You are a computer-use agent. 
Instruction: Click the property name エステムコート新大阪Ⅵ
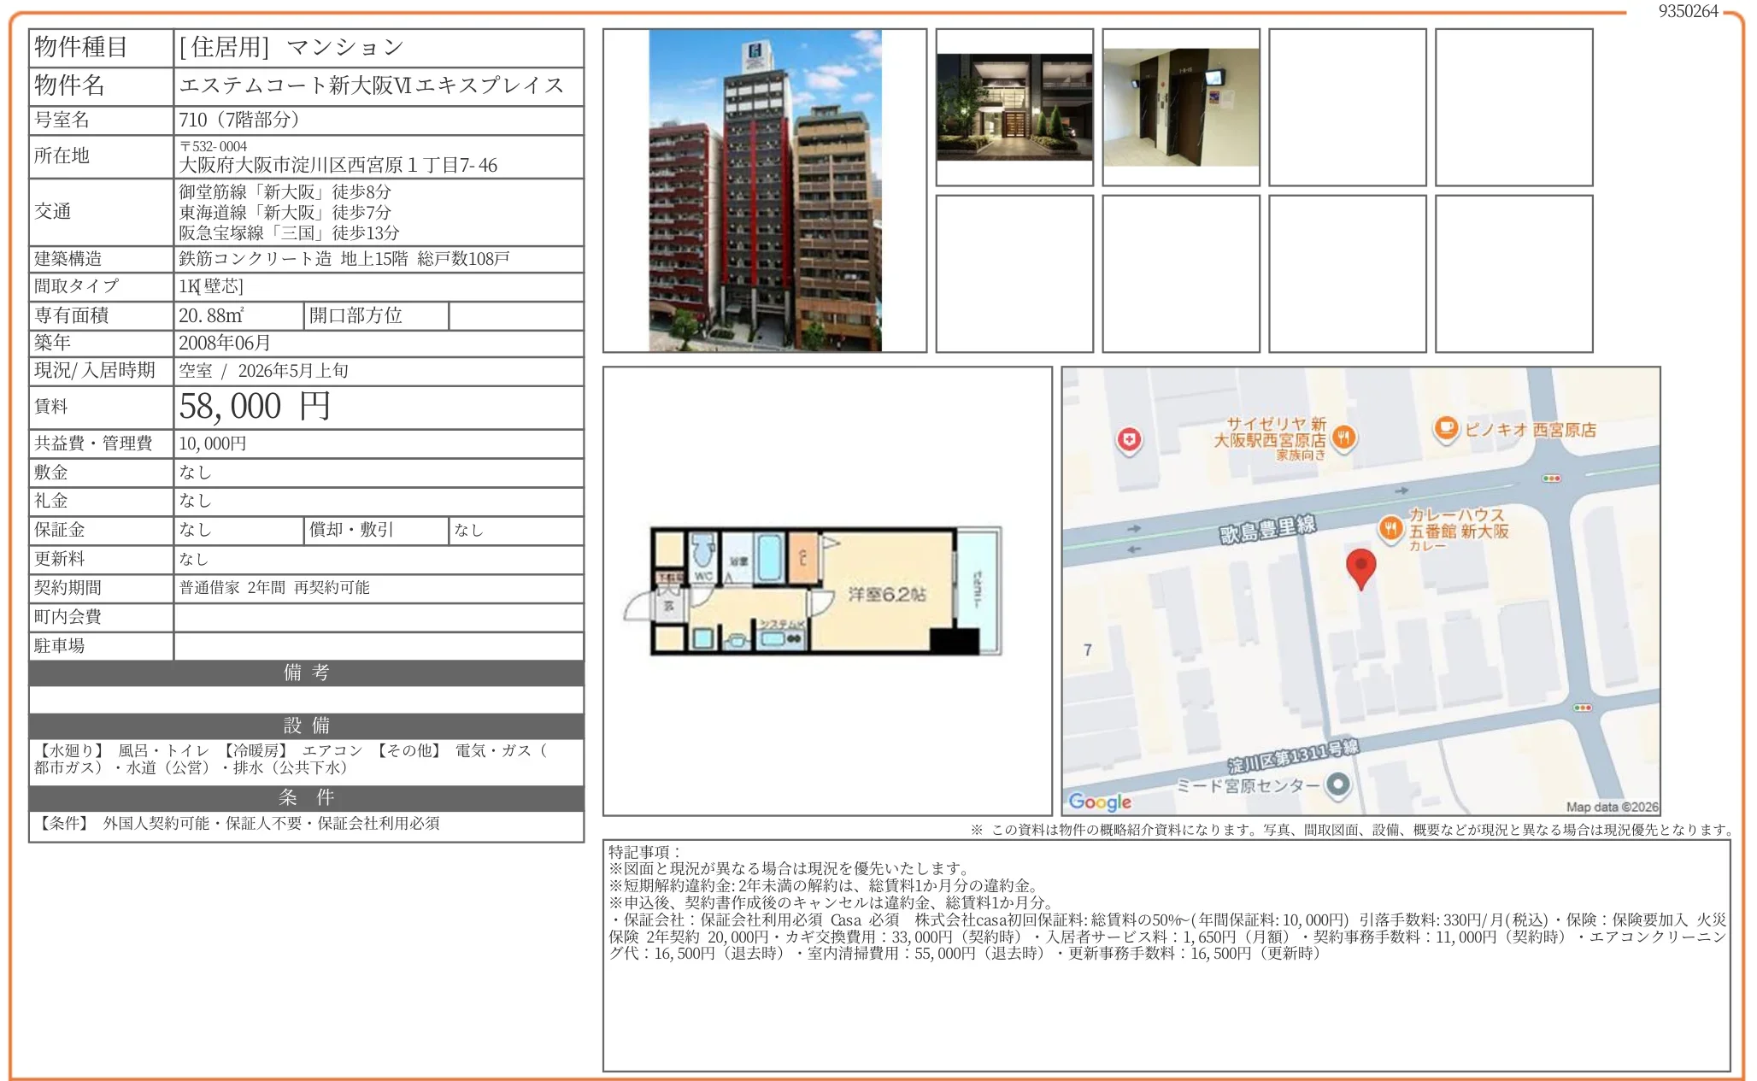coord(371,85)
